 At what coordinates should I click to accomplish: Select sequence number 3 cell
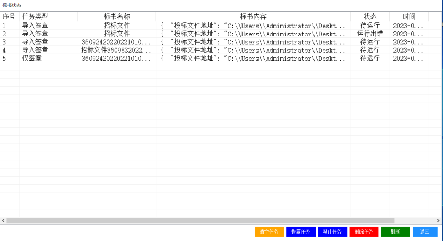10,42
